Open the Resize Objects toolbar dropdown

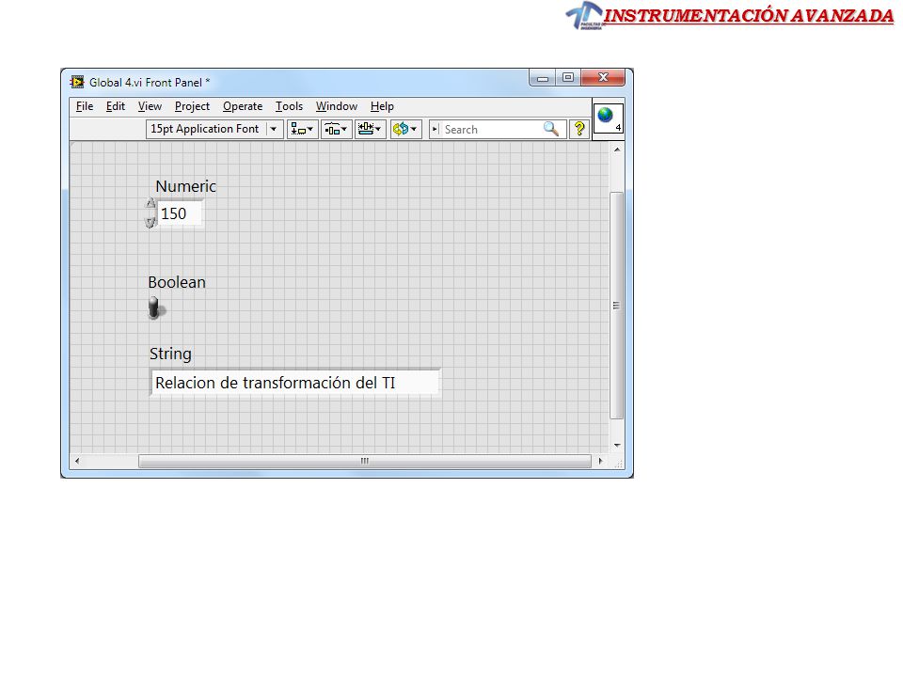370,129
